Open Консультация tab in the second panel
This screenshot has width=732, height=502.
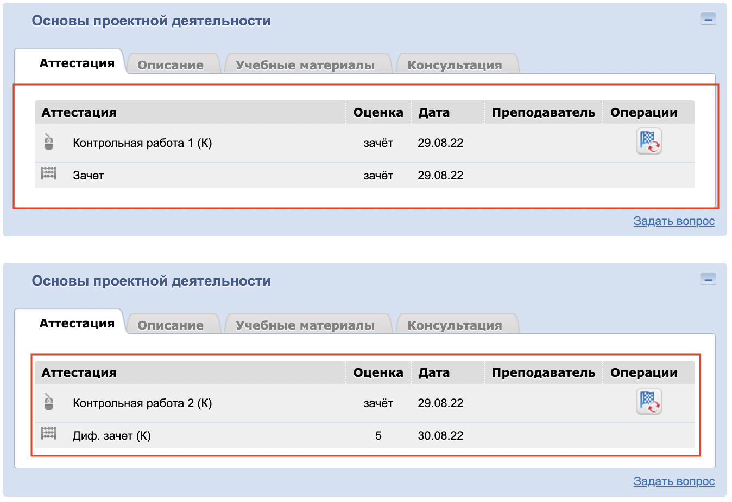455,325
